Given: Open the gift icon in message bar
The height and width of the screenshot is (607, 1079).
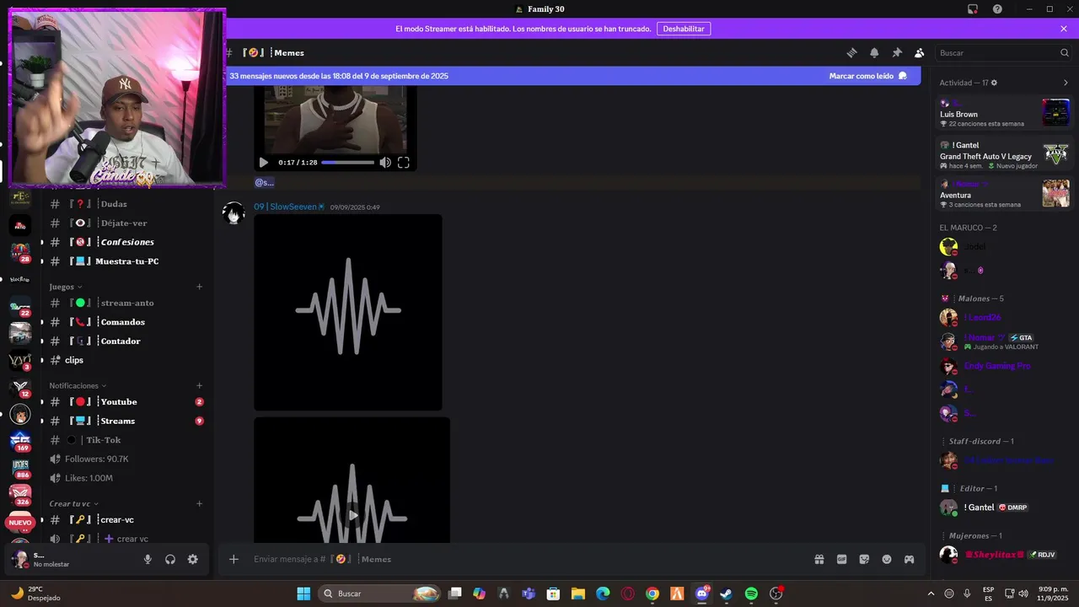Looking at the screenshot, I should click(x=819, y=559).
